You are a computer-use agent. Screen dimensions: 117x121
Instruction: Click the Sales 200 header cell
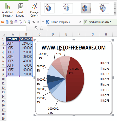(x=26, y=39)
